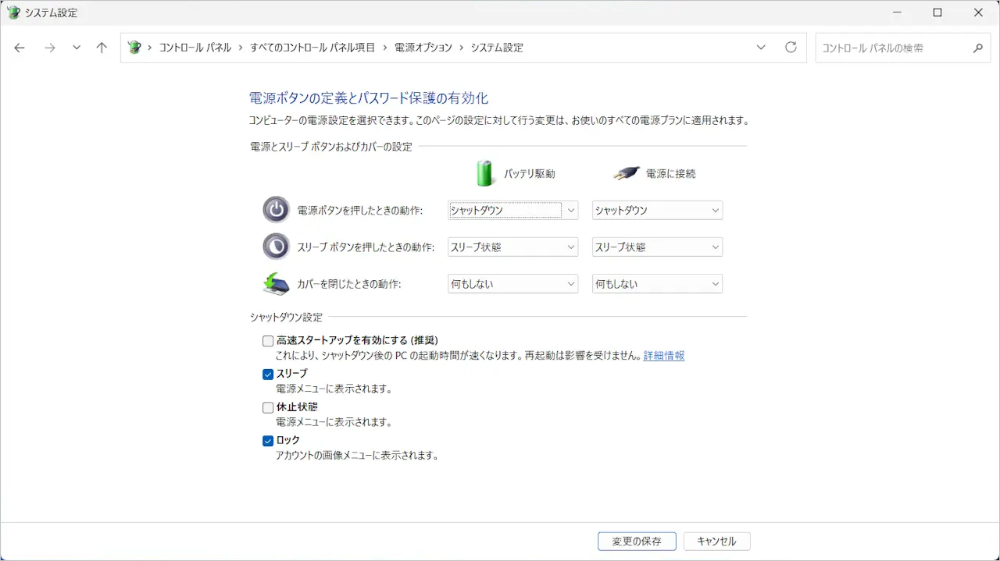Image resolution: width=1000 pixels, height=561 pixels.
Task: Check the 休止状態 checkbox
Action: click(x=268, y=407)
